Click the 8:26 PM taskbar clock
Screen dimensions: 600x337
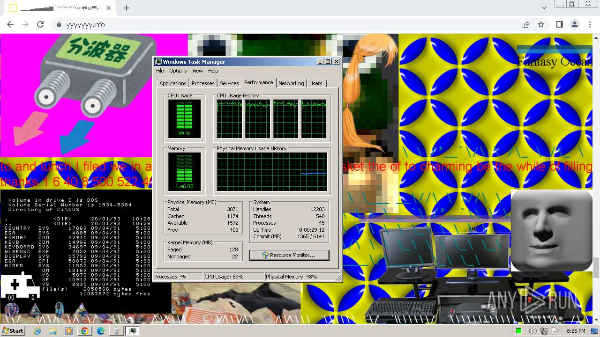(576, 331)
